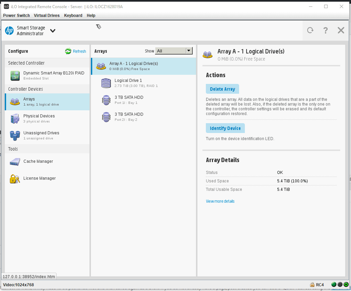Open the Keyboard menu
The image size is (351, 291).
click(73, 16)
